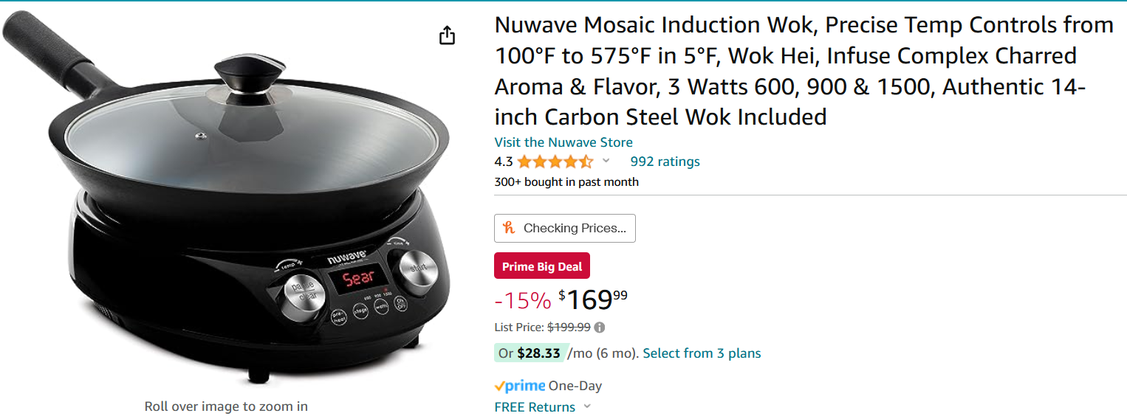Open the 992 ratings link

coord(665,162)
